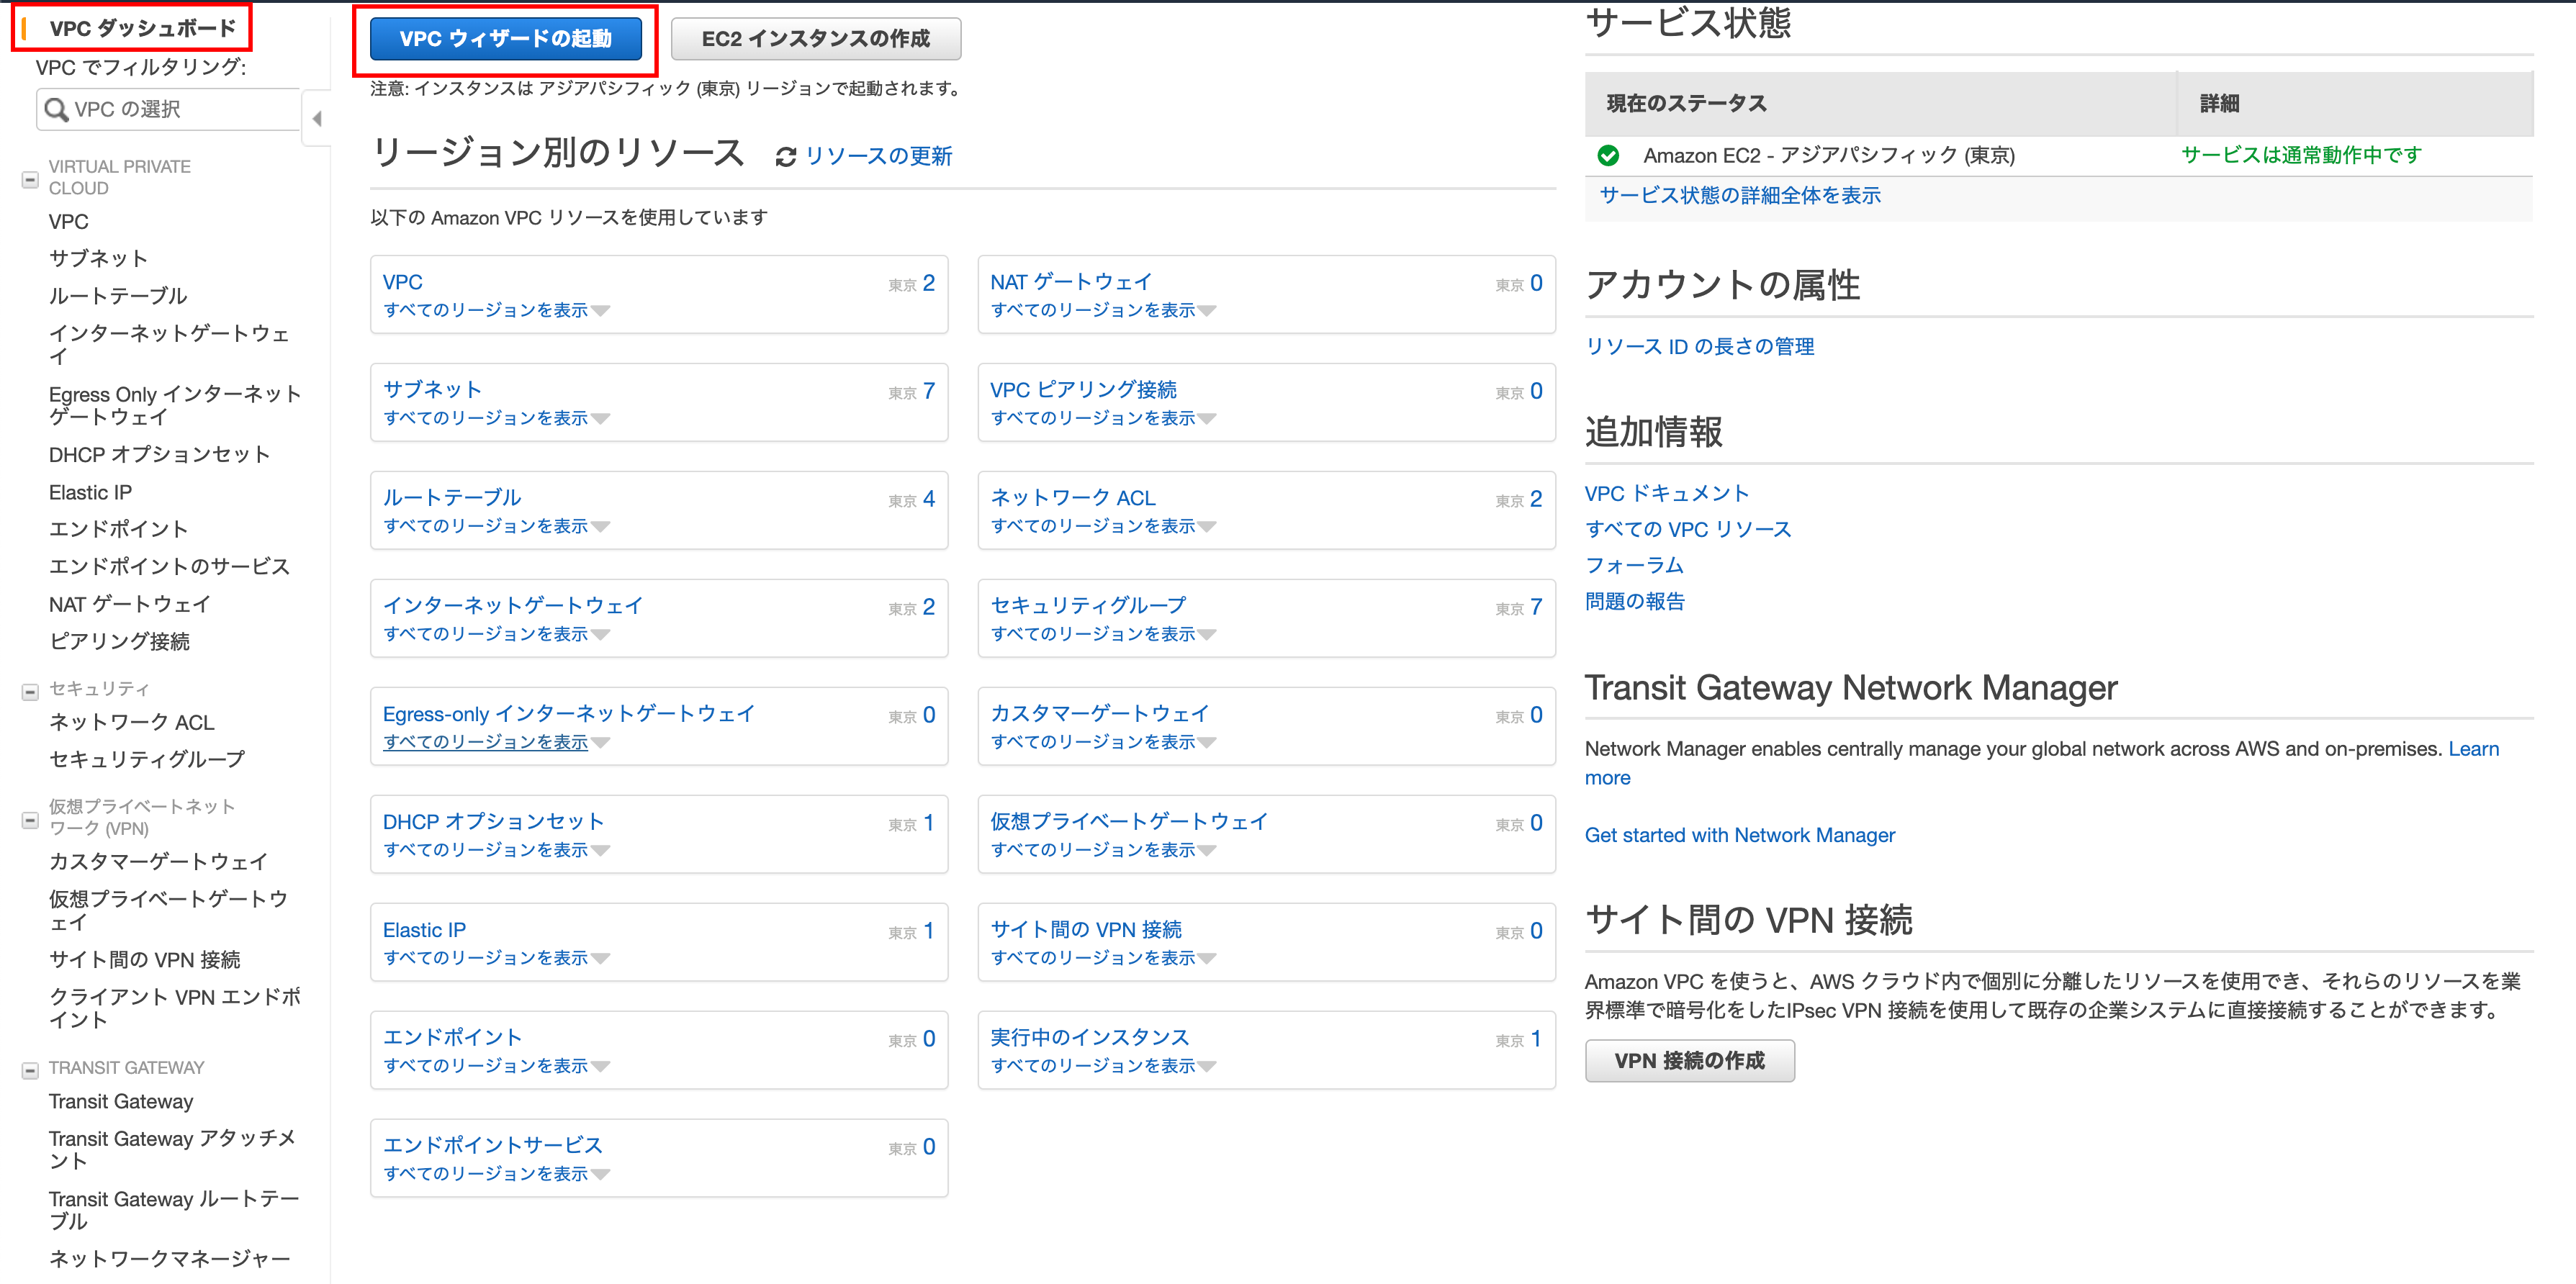Open the Get started with Network Manager link

(x=1739, y=835)
